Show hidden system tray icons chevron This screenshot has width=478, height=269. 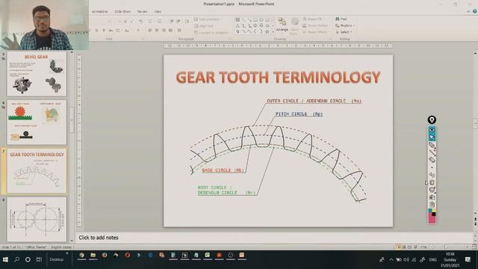391,260
